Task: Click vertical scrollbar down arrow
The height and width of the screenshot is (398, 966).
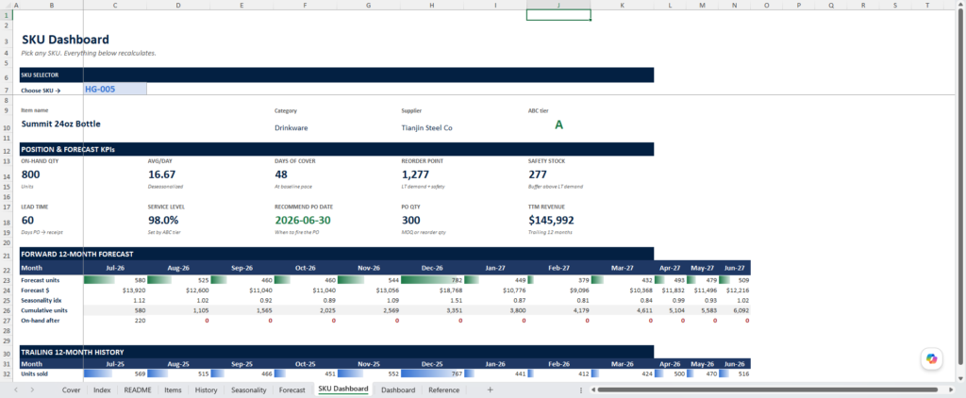Action: pos(961,377)
